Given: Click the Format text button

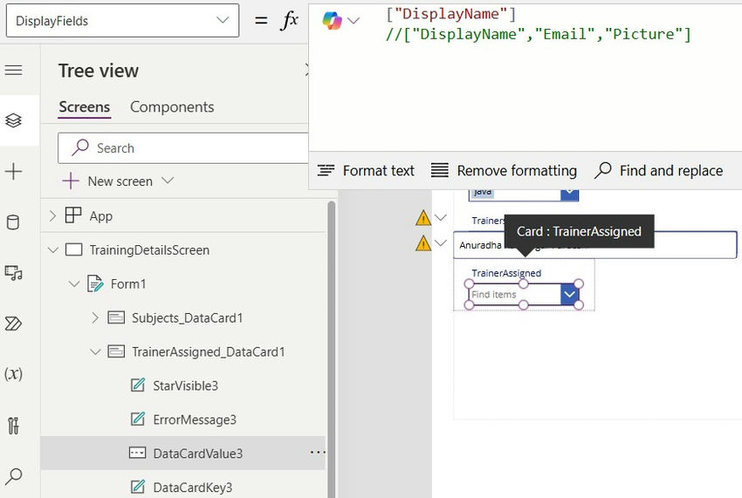Looking at the screenshot, I should (x=366, y=171).
